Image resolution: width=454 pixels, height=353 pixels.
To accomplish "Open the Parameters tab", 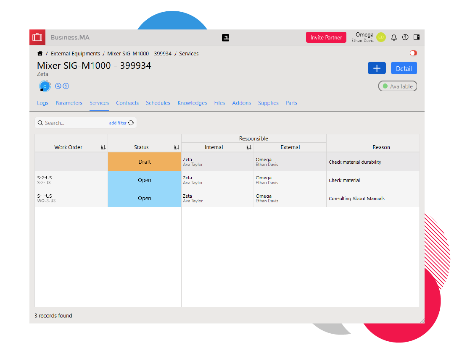I will [x=69, y=103].
